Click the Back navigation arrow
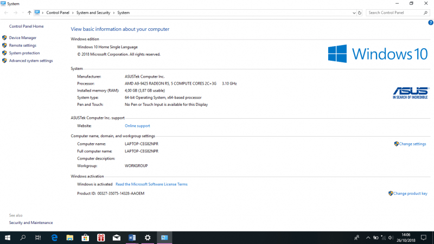Image resolution: width=434 pixels, height=244 pixels. [6, 12]
